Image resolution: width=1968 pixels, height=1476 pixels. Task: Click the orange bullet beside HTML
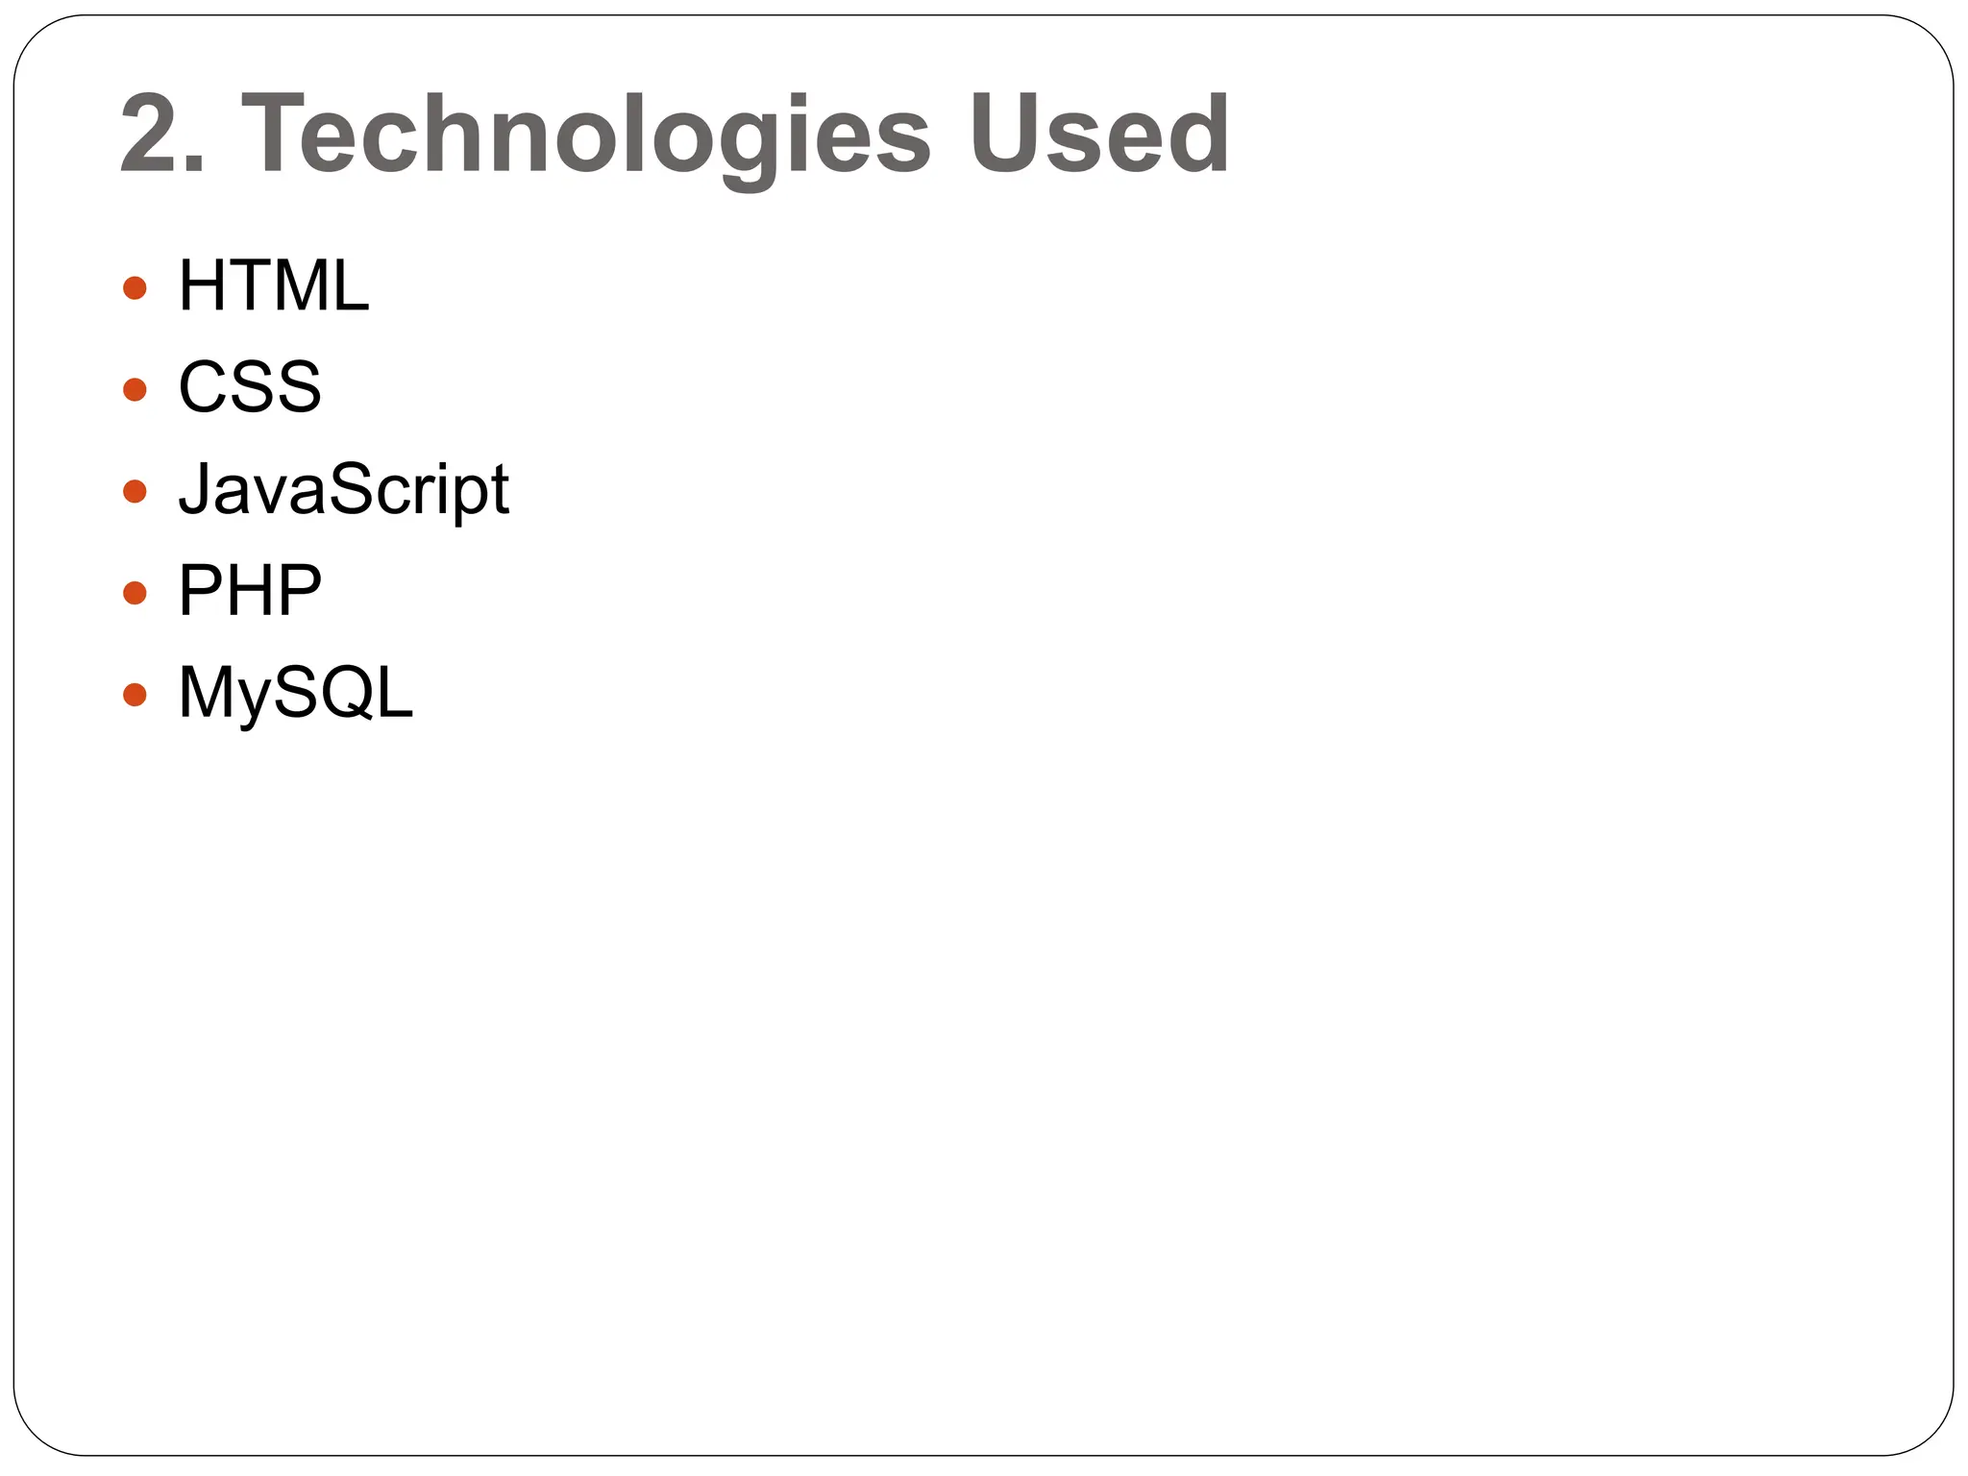(135, 287)
